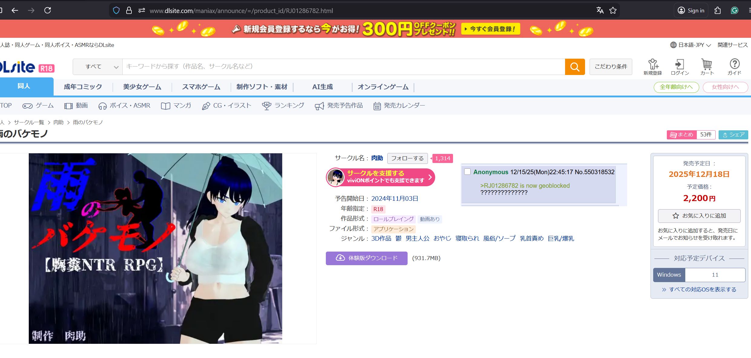Toggle following with フォローする button
This screenshot has width=751, height=358.
click(407, 158)
